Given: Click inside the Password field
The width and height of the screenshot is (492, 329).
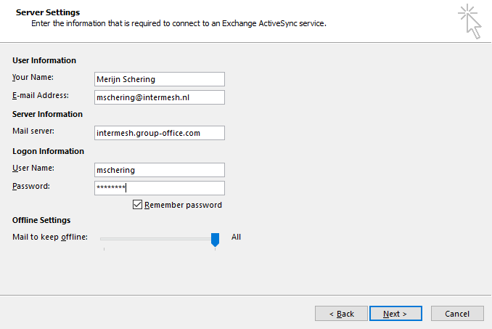Looking at the screenshot, I should (160, 188).
